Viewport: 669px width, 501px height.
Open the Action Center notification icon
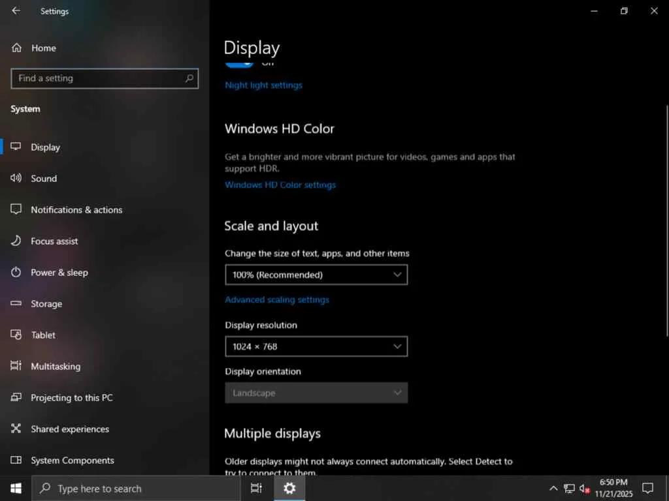[647, 488]
